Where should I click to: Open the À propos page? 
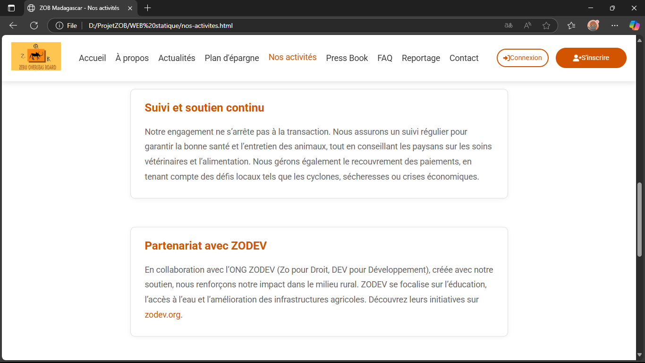[x=132, y=58]
